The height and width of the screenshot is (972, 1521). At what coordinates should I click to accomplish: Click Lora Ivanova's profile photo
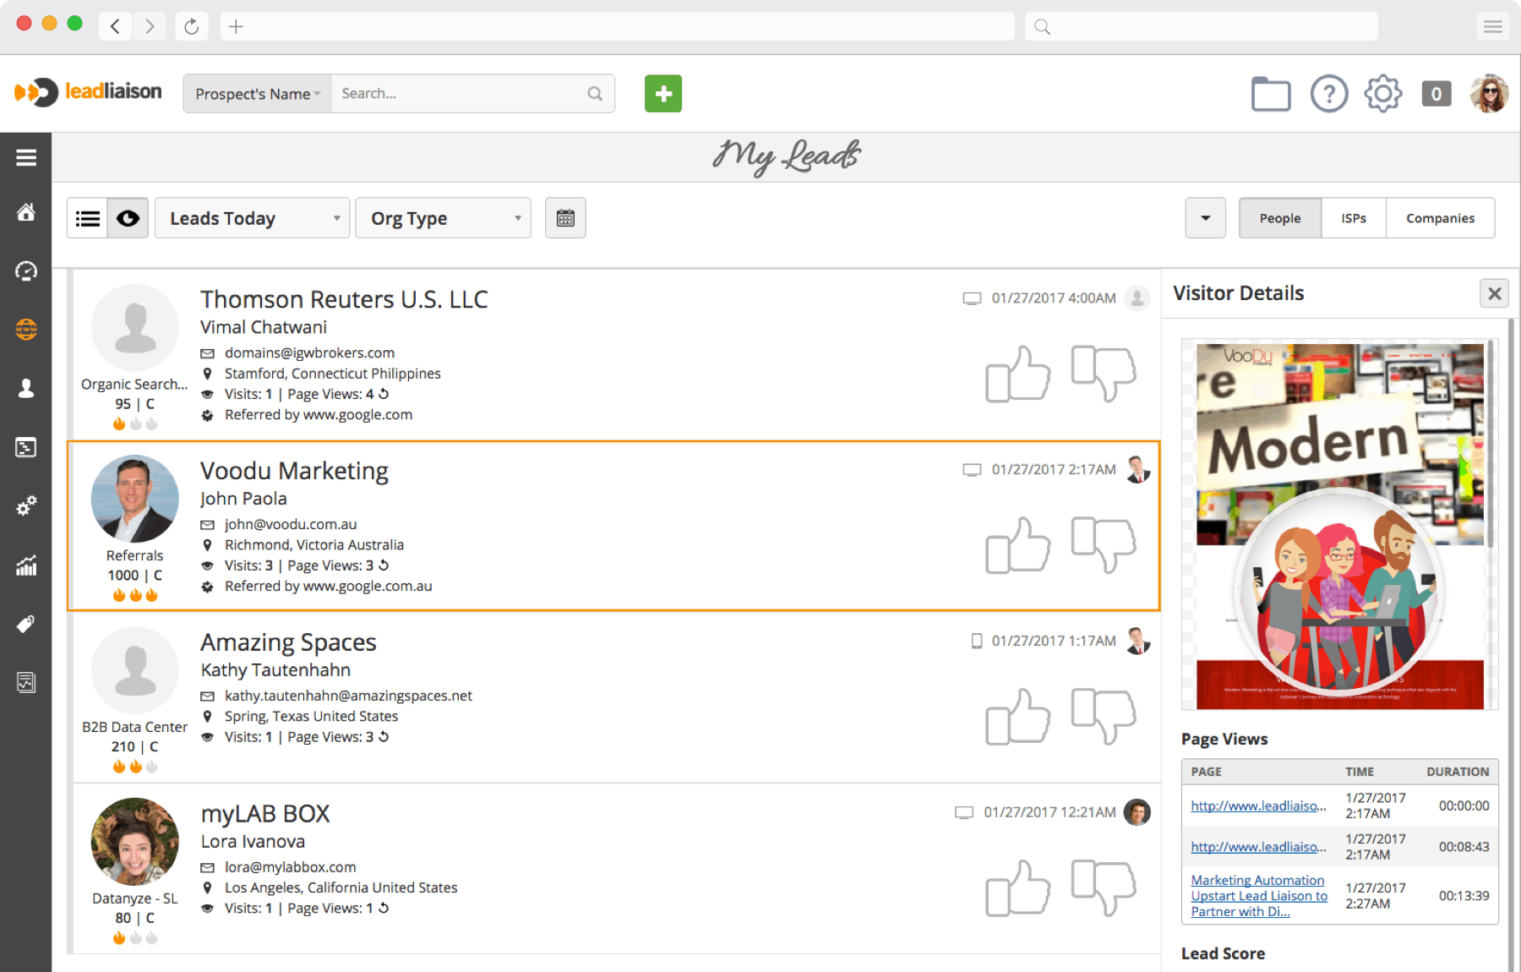(x=135, y=842)
